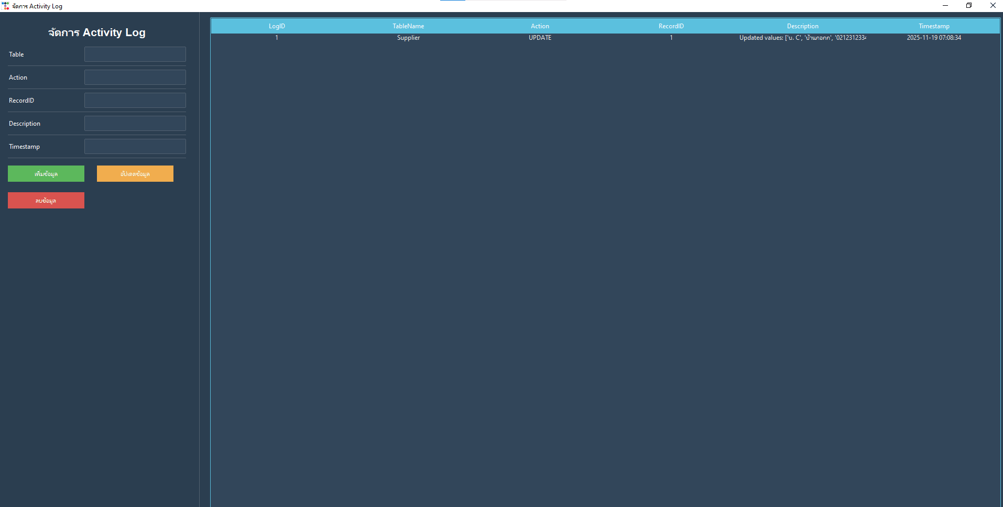Click the Action column header
This screenshot has width=1003, height=507.
pyautogui.click(x=540, y=26)
